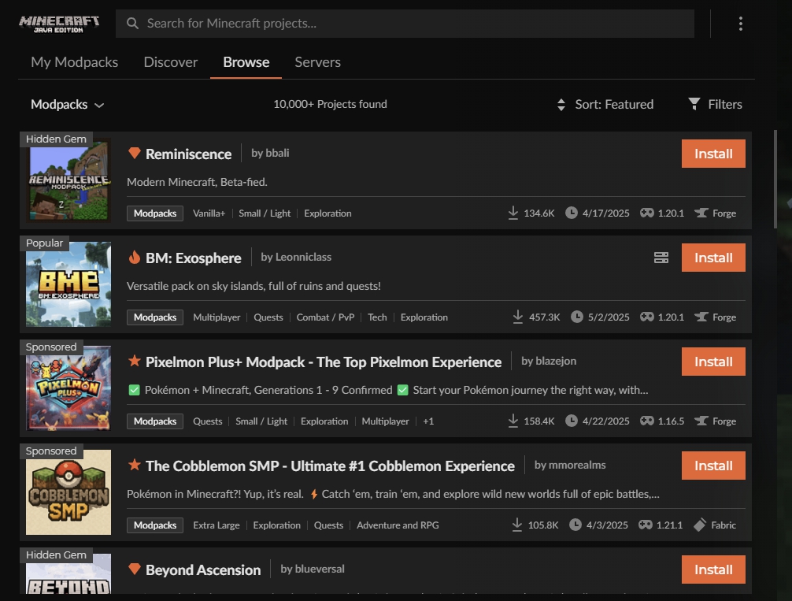
Task: Click the gamepad icon next to 1.16.5
Action: [647, 421]
